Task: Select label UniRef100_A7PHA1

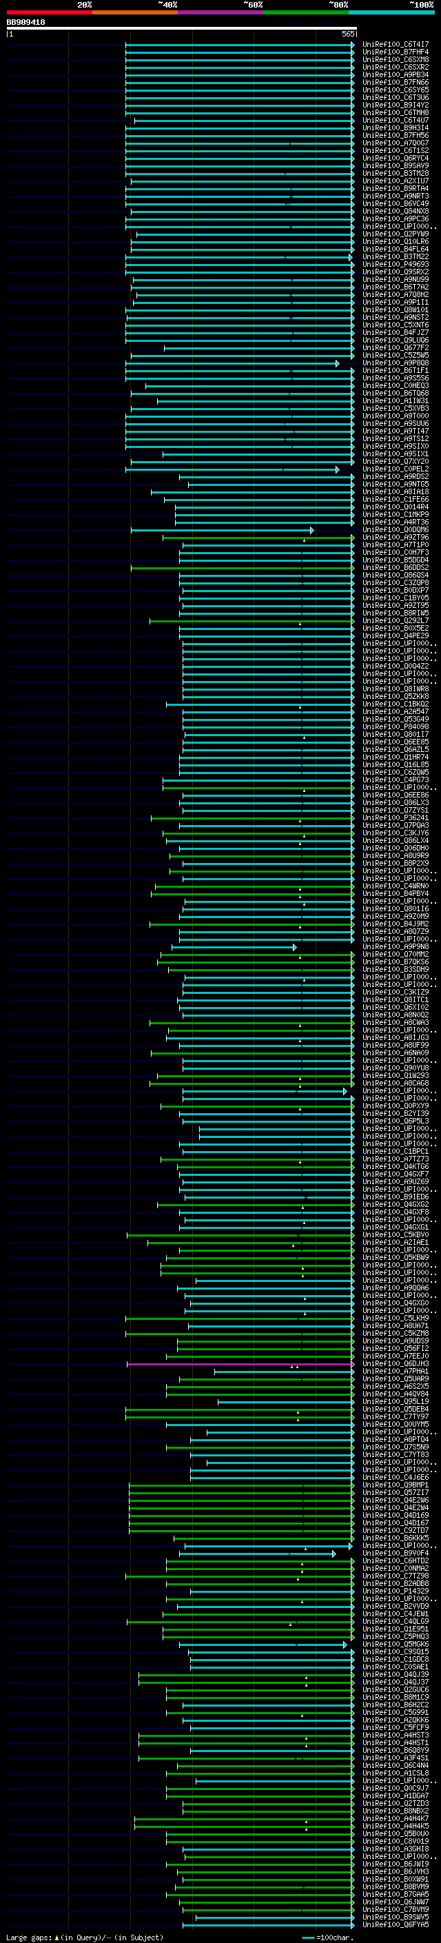Action: [x=396, y=1371]
